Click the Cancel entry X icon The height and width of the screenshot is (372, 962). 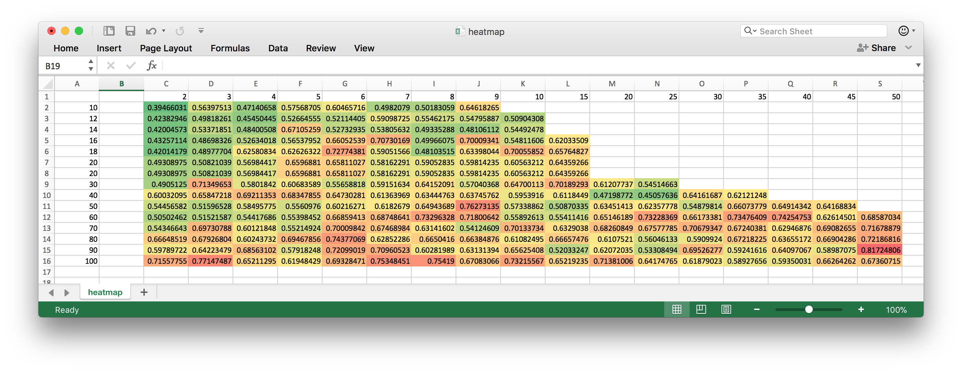110,66
